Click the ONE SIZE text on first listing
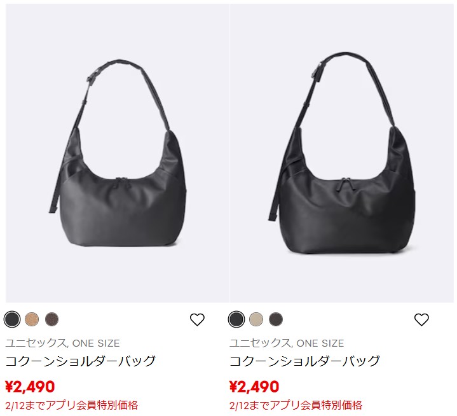 [96, 343]
